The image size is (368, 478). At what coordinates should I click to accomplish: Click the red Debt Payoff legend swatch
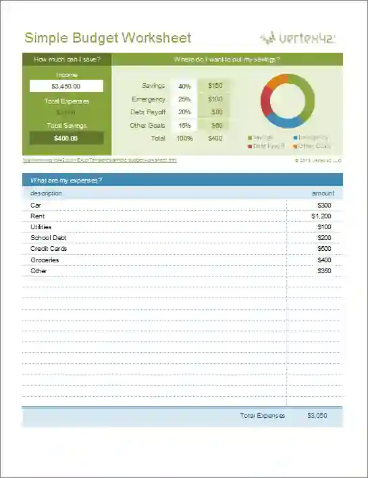coord(250,147)
